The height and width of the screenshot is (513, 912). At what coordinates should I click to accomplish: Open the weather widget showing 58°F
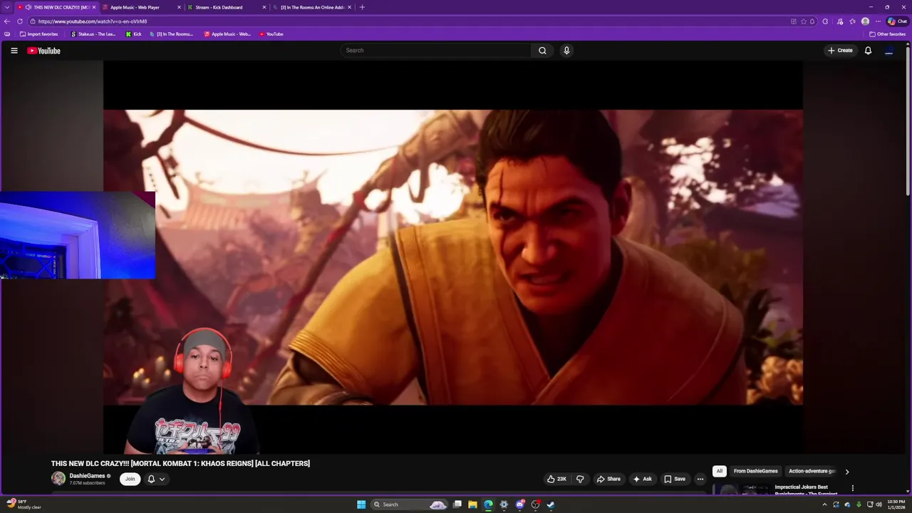click(x=24, y=504)
